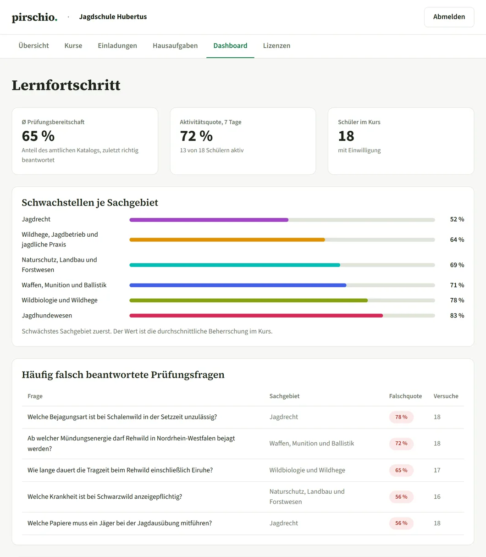The image size is (486, 557).
Task: Click the 64 % value
Action: (457, 240)
